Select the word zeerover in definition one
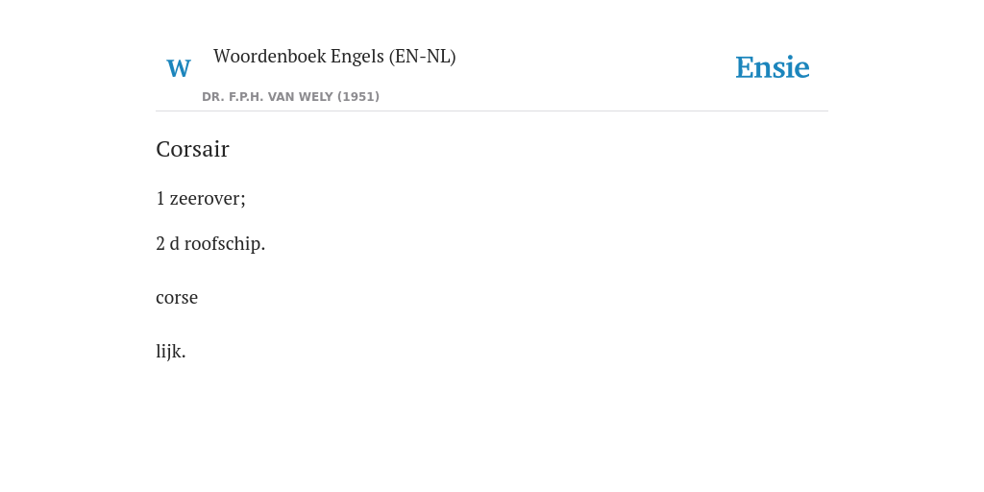The height and width of the screenshot is (492, 984). click(206, 198)
